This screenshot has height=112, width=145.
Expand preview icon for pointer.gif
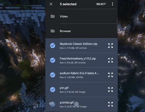(x=110, y=104)
